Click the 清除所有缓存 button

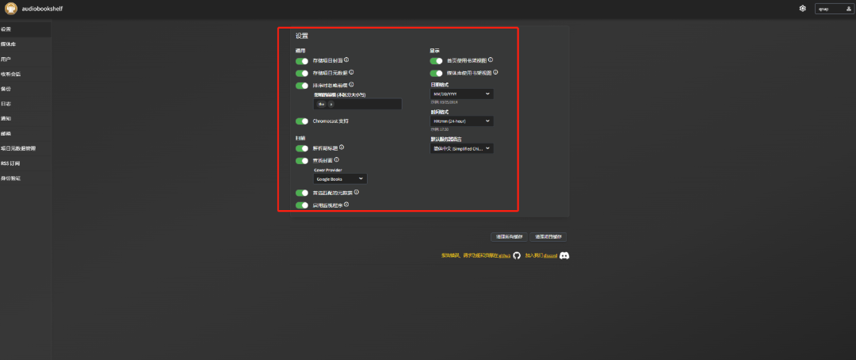point(509,236)
